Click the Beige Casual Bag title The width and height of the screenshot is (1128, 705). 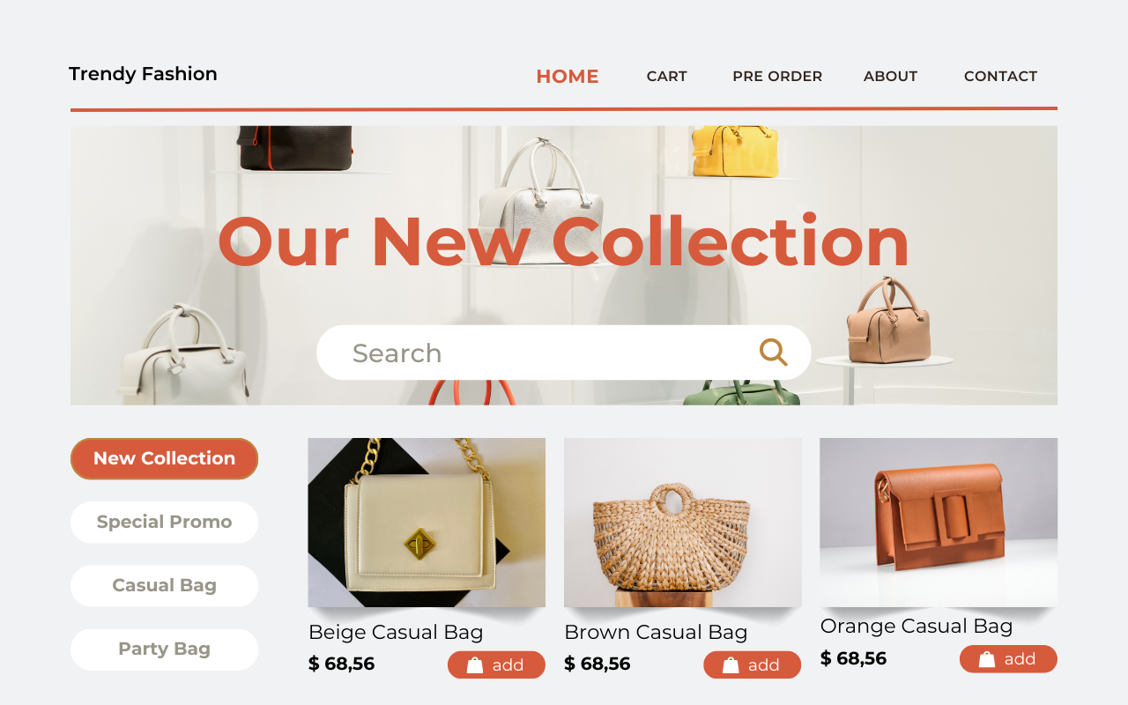pos(396,632)
